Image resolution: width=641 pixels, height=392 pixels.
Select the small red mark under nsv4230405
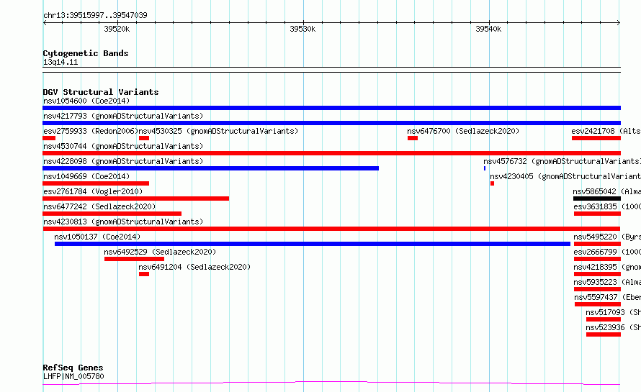point(492,183)
